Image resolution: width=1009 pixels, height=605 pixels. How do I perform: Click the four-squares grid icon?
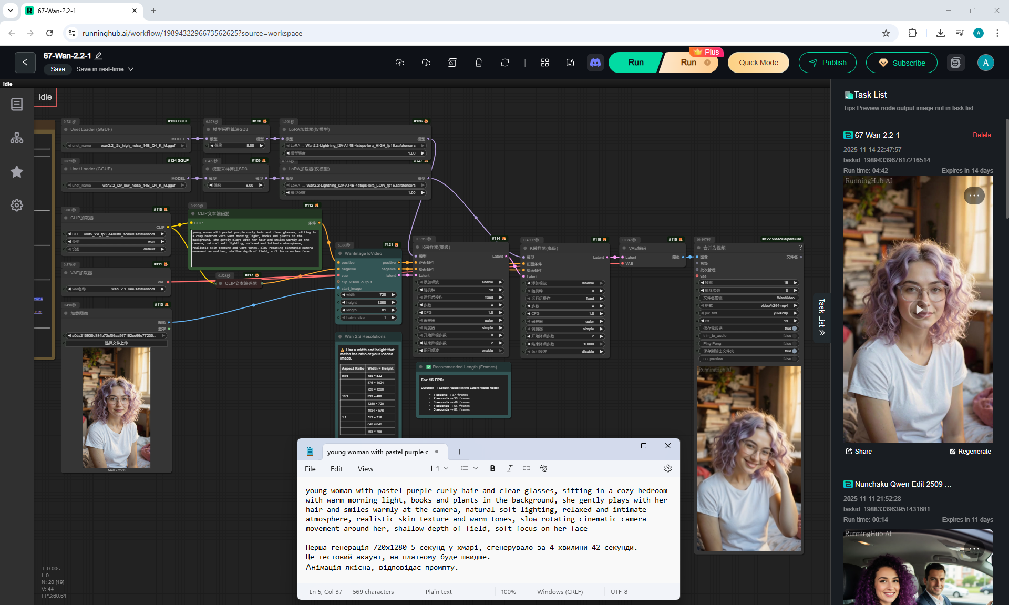[x=545, y=63]
